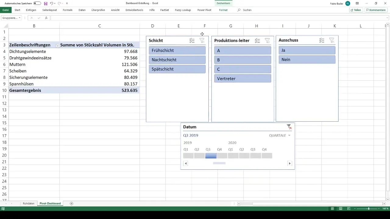Image resolution: width=390 pixels, height=219 pixels.
Task: Click the timeline horizontal scroll thumb
Action: click(x=219, y=163)
